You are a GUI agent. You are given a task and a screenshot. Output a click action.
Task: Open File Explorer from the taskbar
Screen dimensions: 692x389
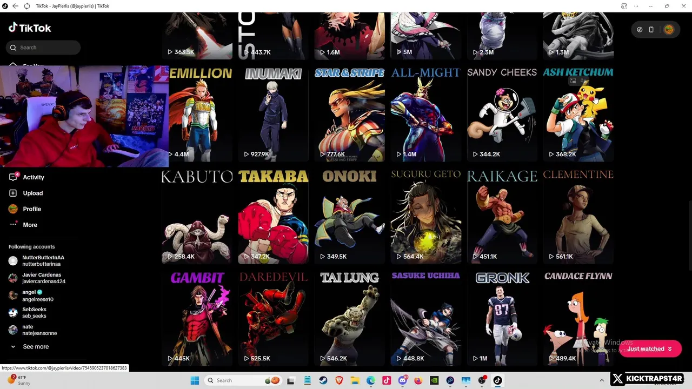pyautogui.click(x=355, y=380)
